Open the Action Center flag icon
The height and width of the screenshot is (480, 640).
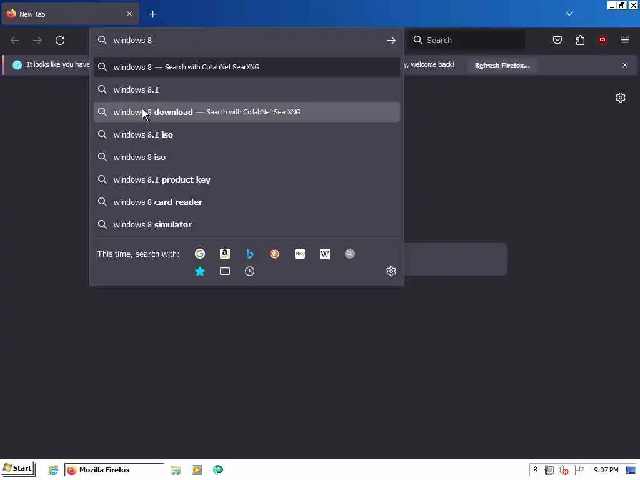578,470
